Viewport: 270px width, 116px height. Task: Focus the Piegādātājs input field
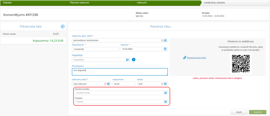point(101,60)
